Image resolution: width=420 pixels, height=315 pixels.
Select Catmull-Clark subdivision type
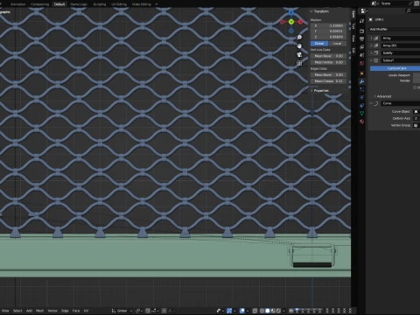click(x=395, y=68)
